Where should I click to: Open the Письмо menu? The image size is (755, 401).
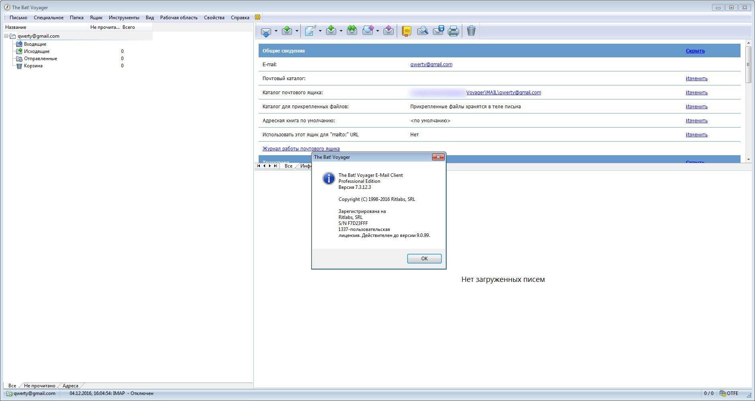click(18, 18)
